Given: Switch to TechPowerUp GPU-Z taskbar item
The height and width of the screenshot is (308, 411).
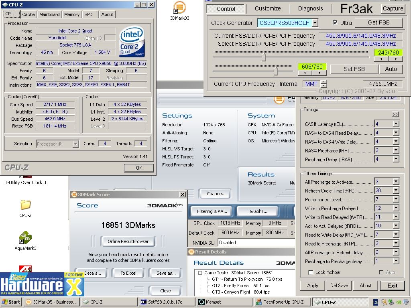Looking at the screenshot, I should click(x=282, y=302).
